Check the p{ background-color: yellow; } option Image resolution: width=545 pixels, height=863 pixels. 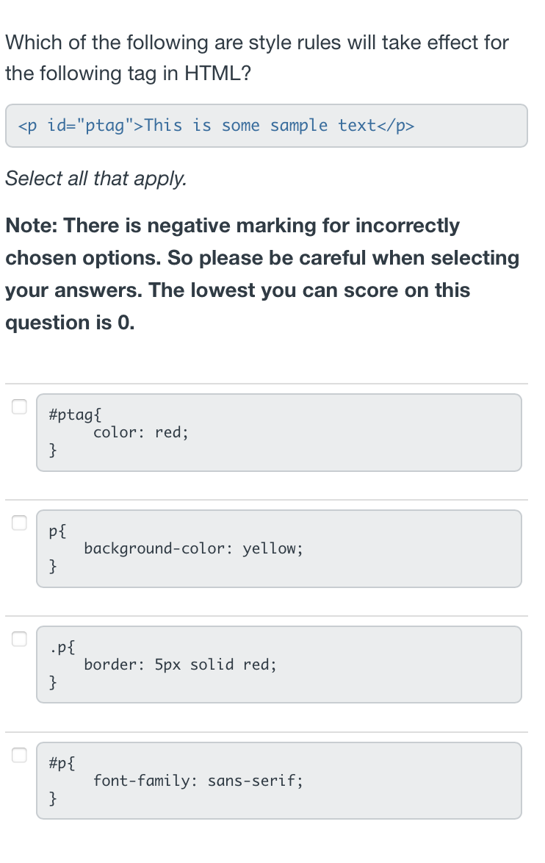[20, 522]
